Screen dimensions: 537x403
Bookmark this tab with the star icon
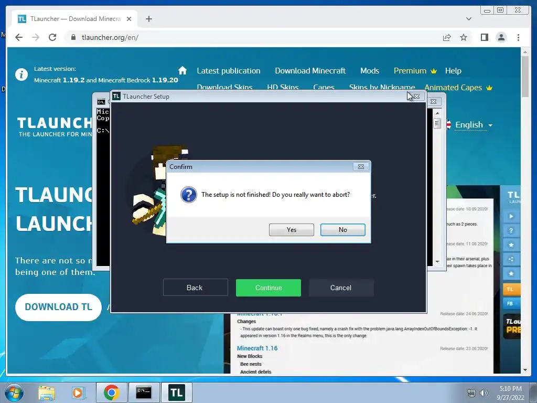tap(464, 37)
